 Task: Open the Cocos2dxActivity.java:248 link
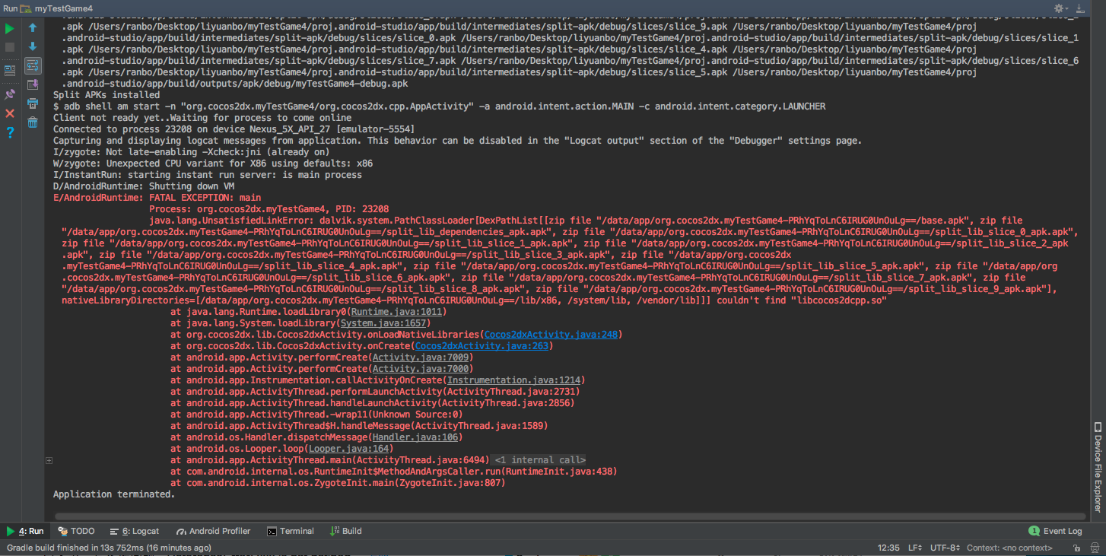tap(551, 335)
